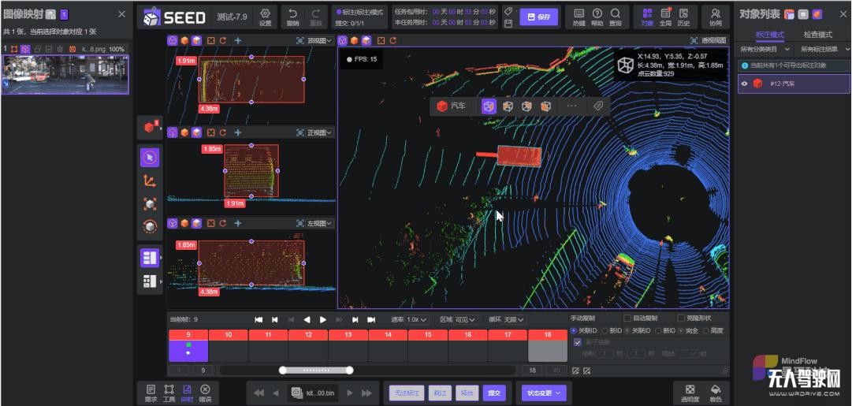Open the 设置 settings gear

(x=265, y=17)
